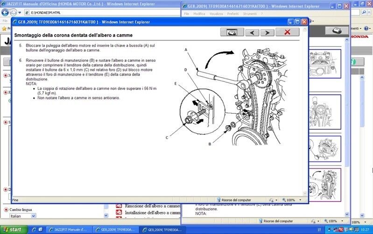Go to the next page with right arrow
Image resolution: width=373 pixels, height=234 pixels.
(x=267, y=32)
